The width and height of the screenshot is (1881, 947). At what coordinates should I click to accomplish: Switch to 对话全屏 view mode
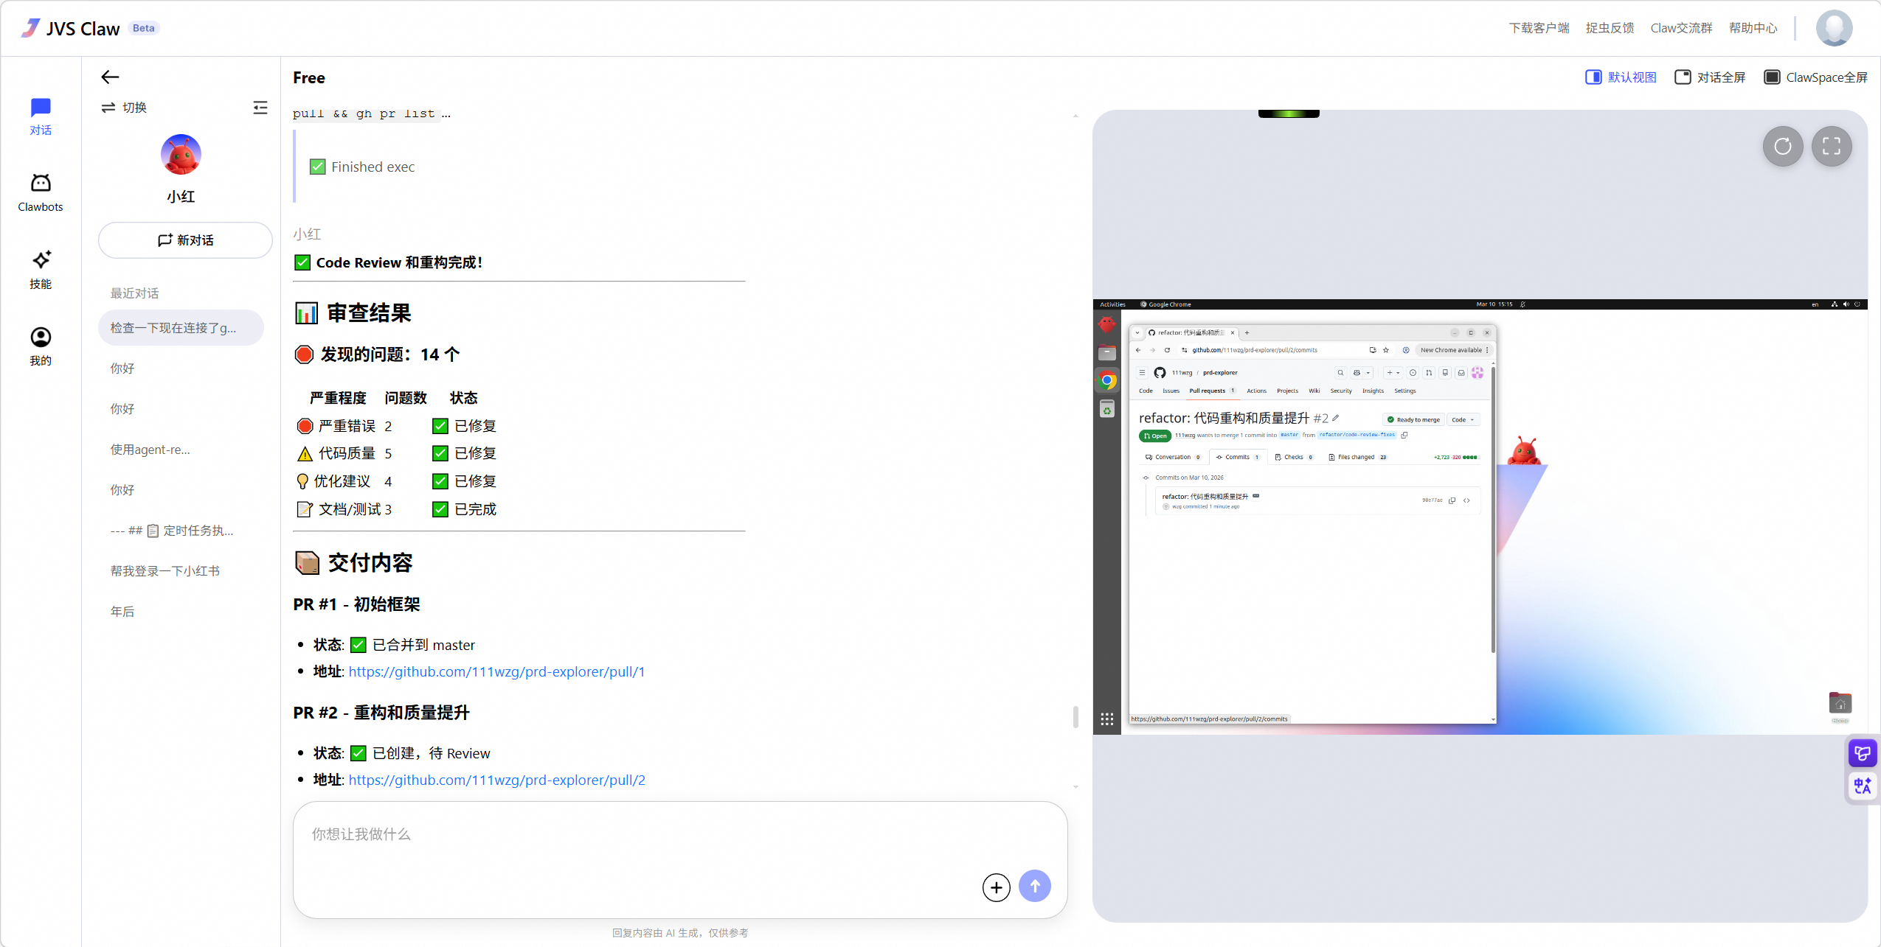coord(1710,77)
